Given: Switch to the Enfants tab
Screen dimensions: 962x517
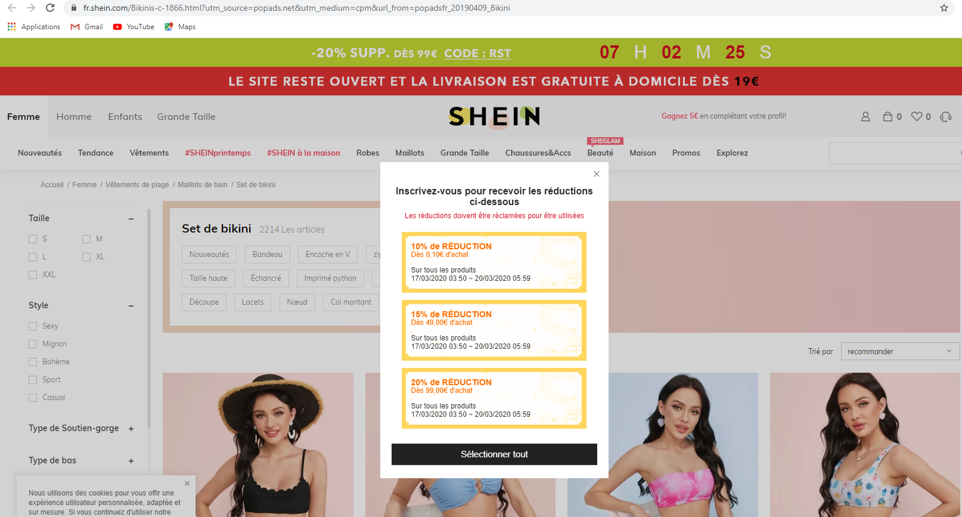Looking at the screenshot, I should pos(125,117).
